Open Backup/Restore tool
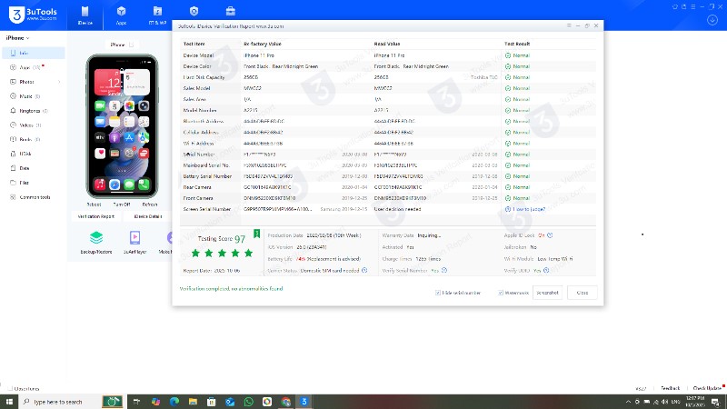This screenshot has height=409, width=727. click(x=95, y=241)
